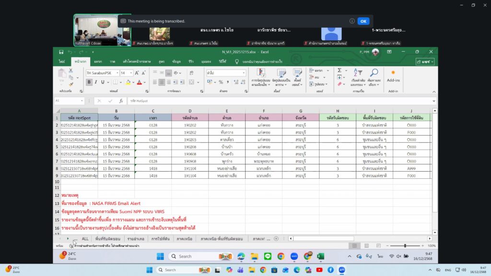This screenshot has height=276, width=491.
Task: Select the รายอำเภอ sheet tab
Action: [135, 238]
